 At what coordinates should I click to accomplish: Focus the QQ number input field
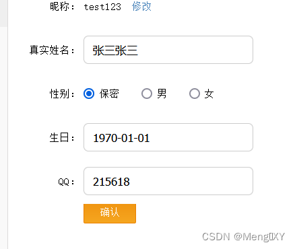(168, 181)
